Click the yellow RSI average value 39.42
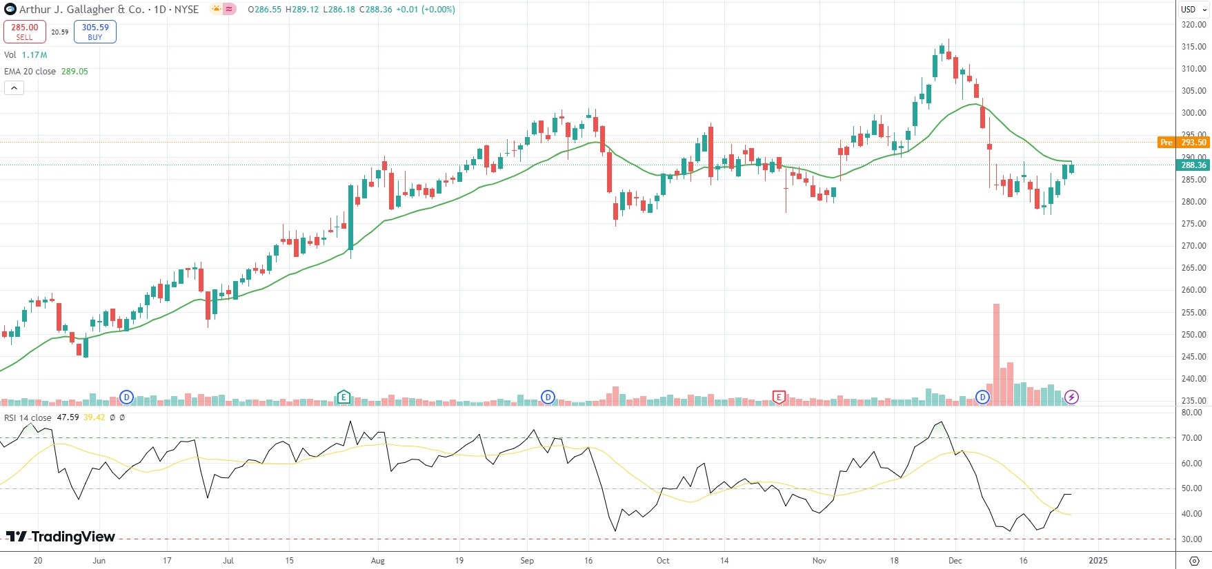The image size is (1212, 569). point(95,417)
